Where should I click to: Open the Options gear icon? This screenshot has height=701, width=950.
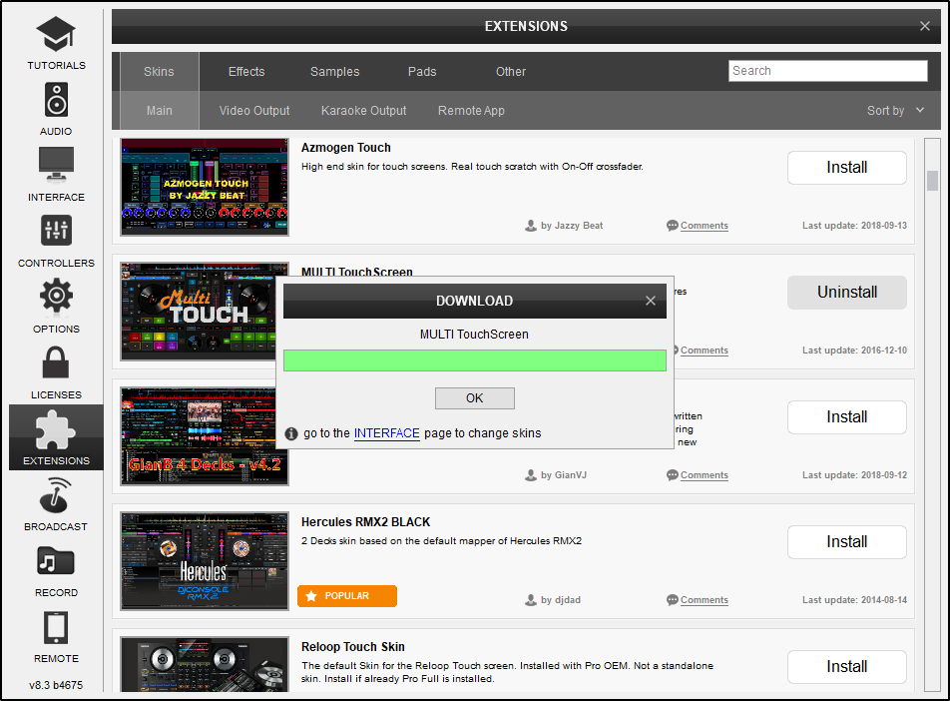point(56,296)
